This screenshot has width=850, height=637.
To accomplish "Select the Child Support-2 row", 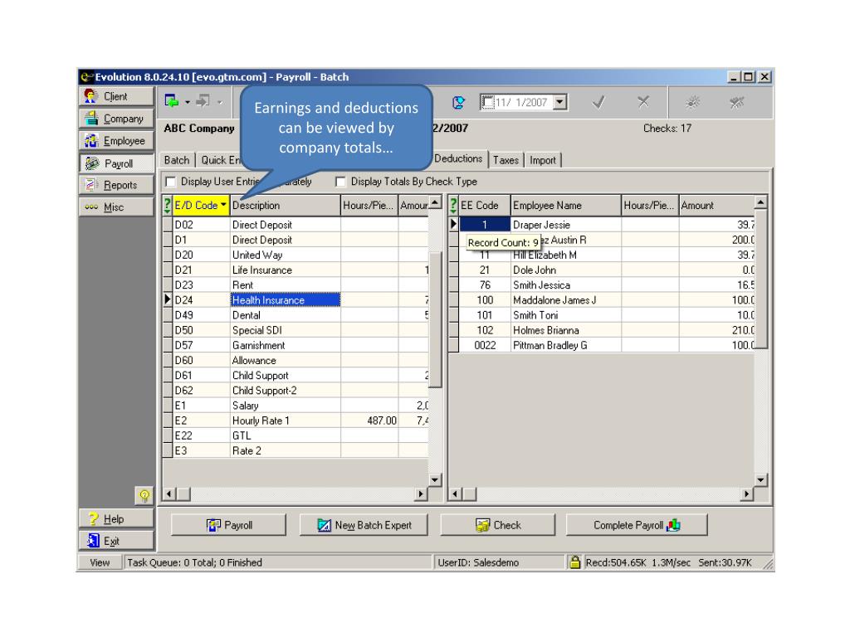I will tap(296, 390).
